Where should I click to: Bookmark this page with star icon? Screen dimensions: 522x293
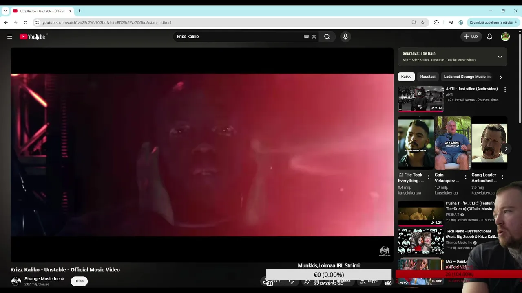click(423, 22)
